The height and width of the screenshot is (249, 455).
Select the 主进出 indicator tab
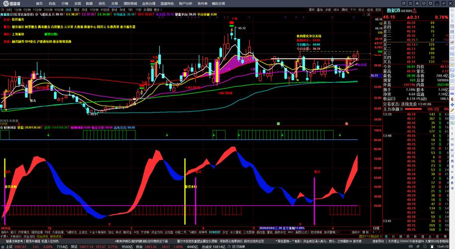click(83, 232)
